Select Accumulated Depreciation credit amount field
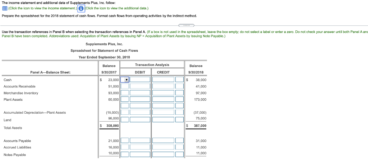This screenshot has width=368, height=161. (164, 112)
